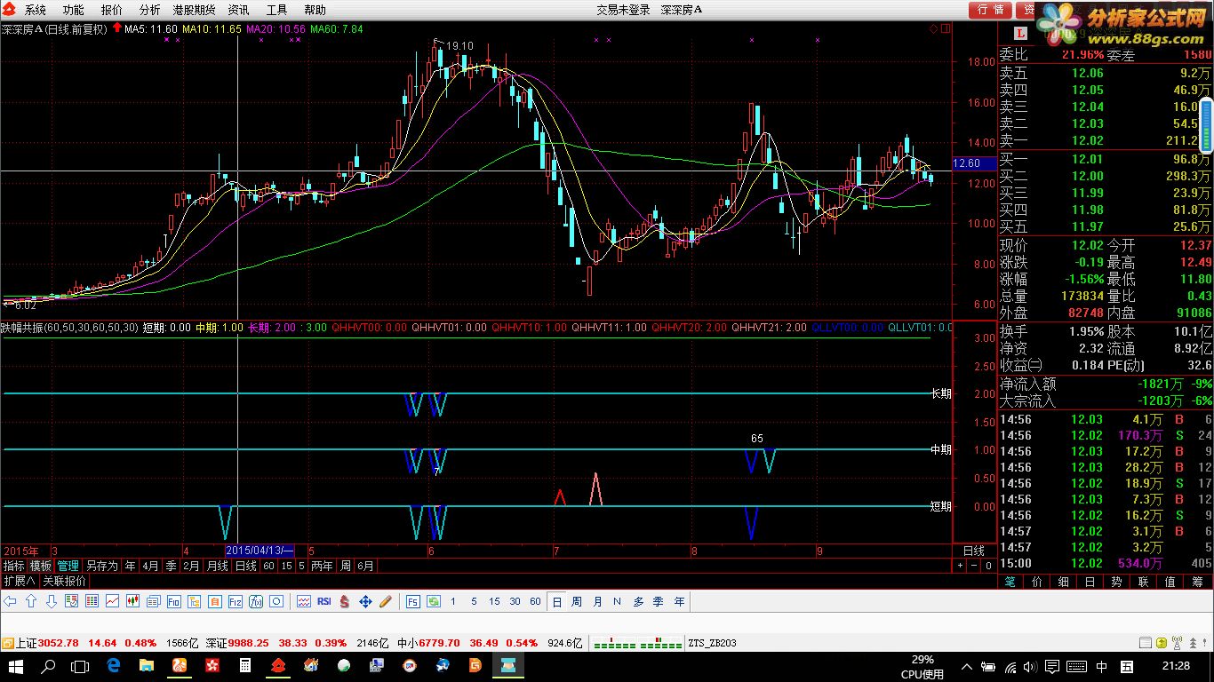Click the + zoom-in button under 日线
The width and height of the screenshot is (1214, 682).
coord(960,566)
